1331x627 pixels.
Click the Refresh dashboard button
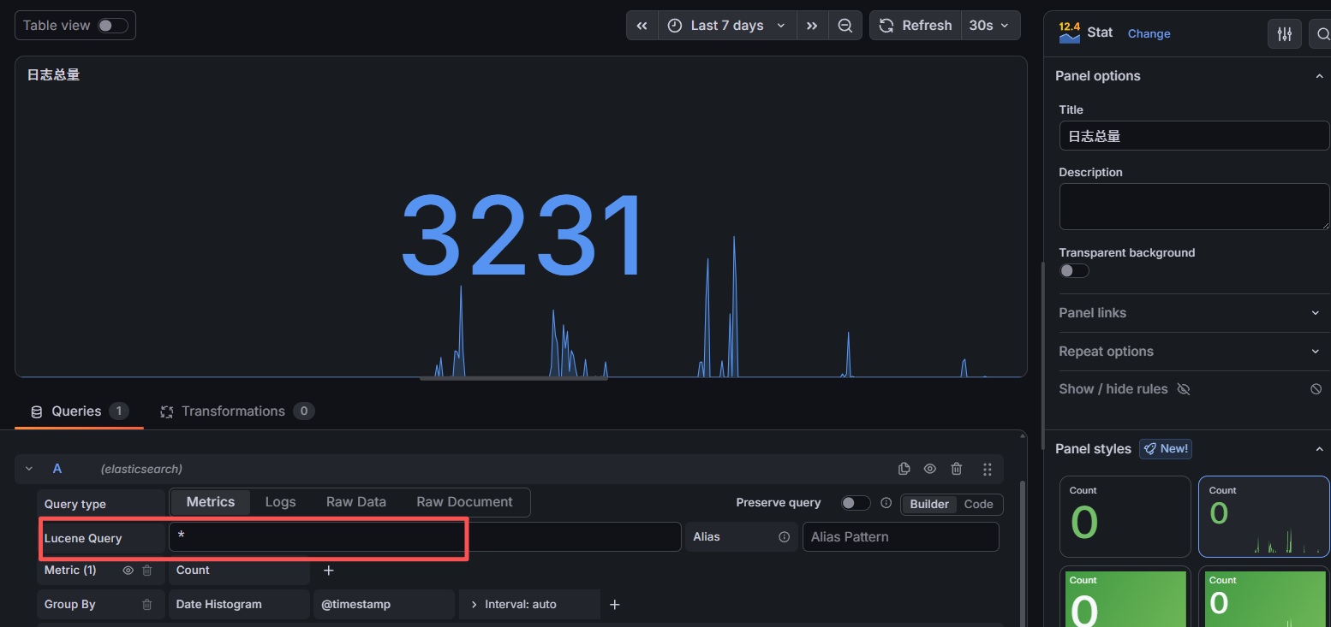coord(916,26)
